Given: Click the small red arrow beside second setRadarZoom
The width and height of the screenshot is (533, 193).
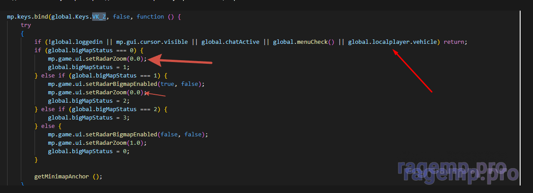Looking at the screenshot, I should click(x=155, y=93).
